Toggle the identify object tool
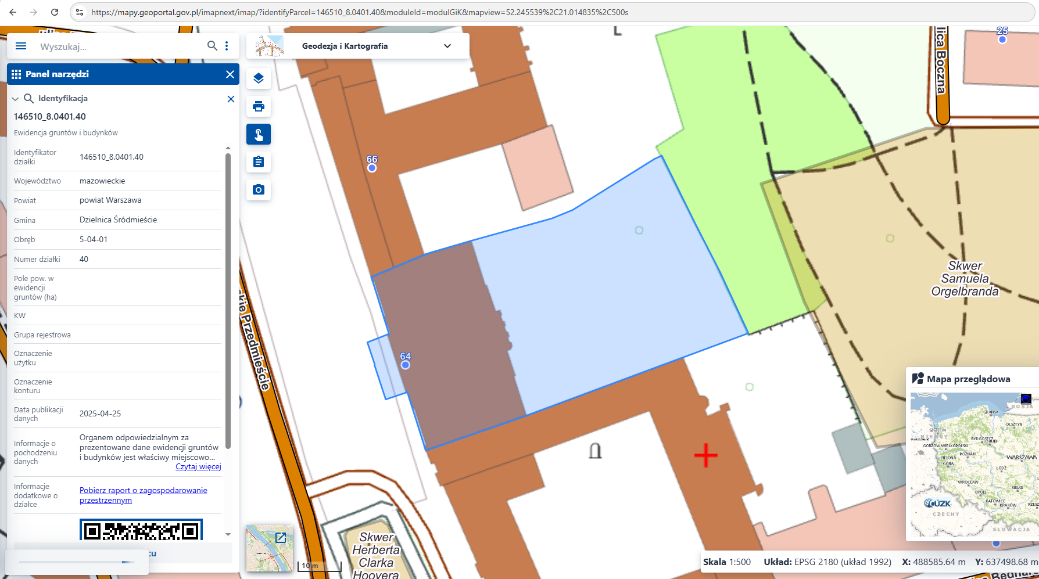Screen dimensions: 1039x579 coord(259,134)
